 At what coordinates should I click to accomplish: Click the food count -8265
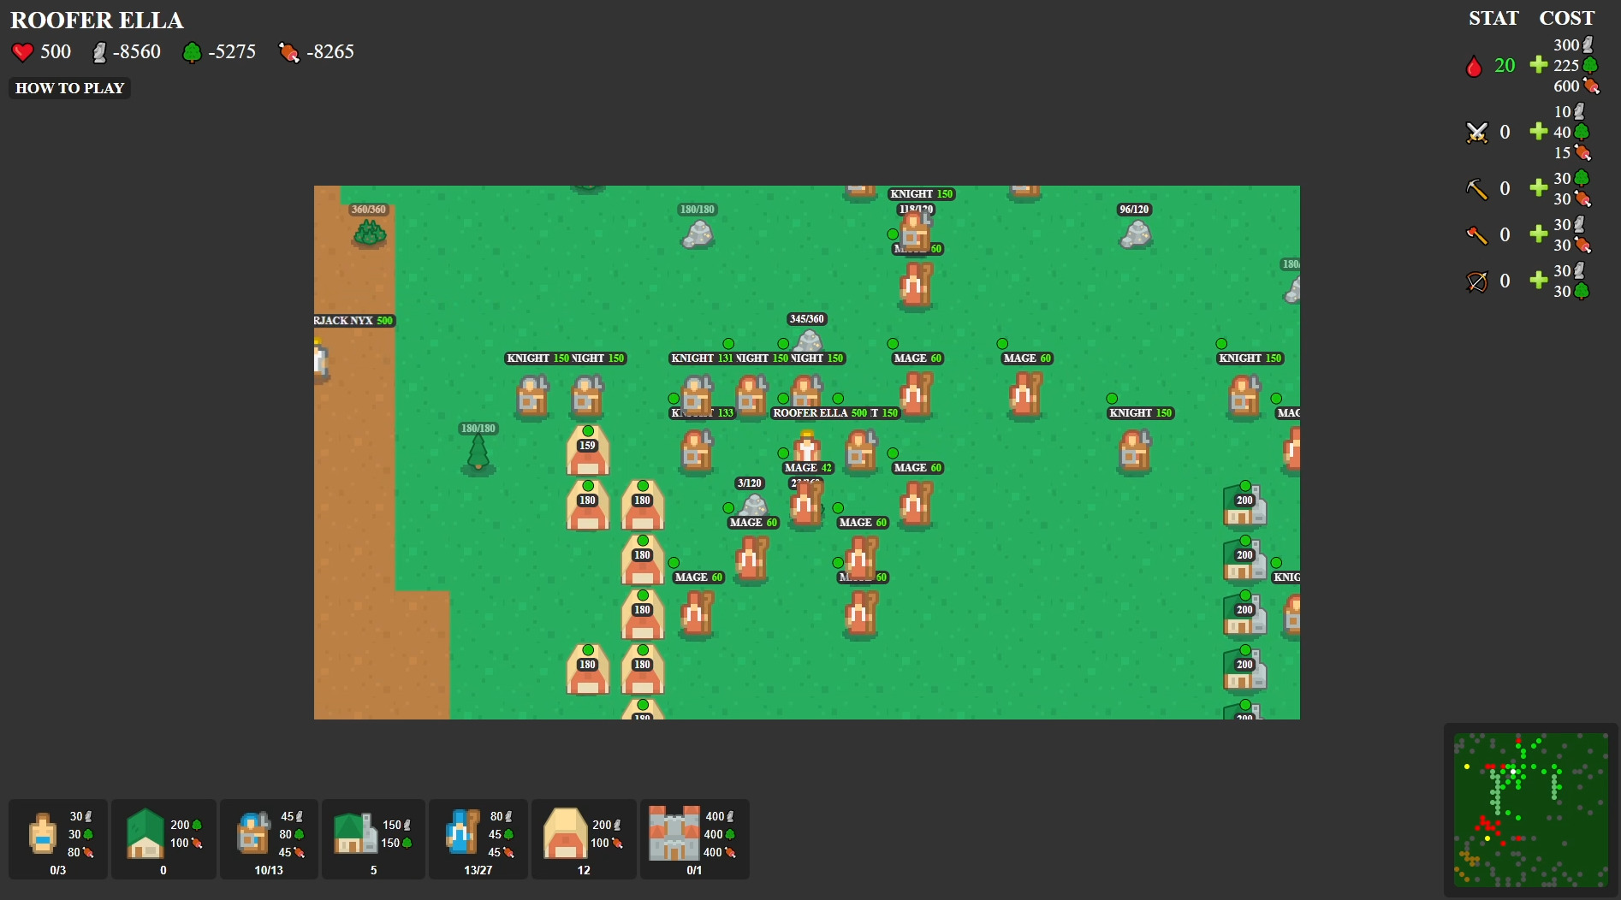coord(330,52)
